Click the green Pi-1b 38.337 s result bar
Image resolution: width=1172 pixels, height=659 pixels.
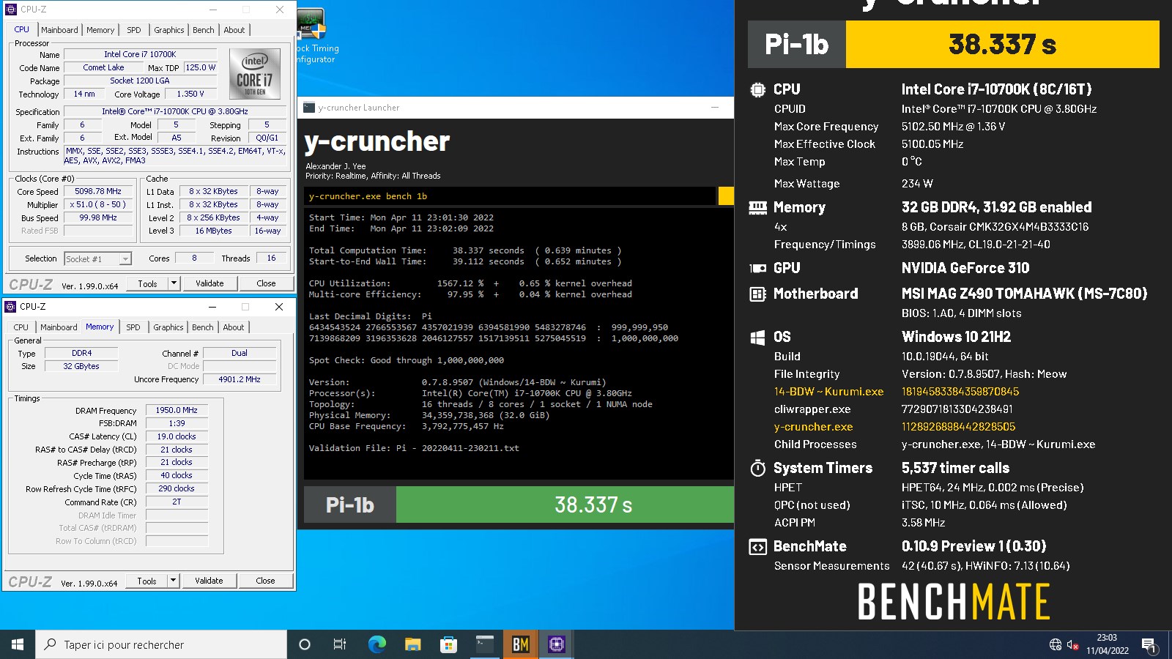click(x=565, y=505)
